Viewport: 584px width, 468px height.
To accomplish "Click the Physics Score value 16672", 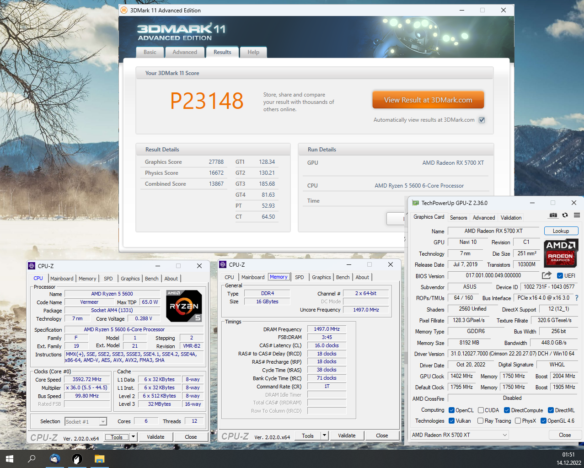I will coord(216,173).
